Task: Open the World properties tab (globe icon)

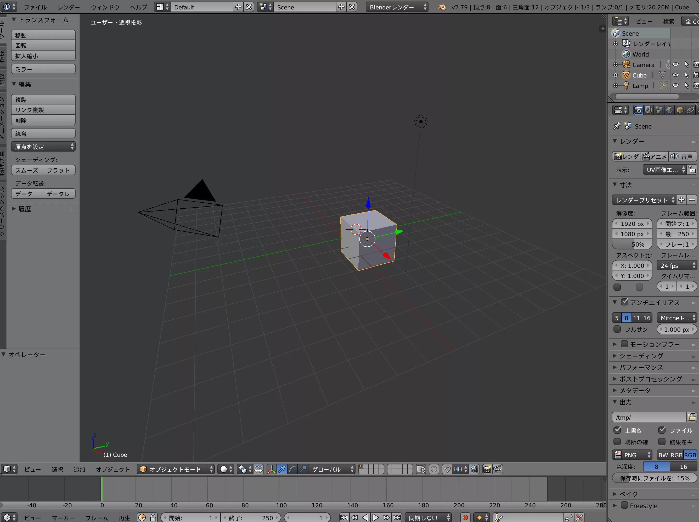Action: 669,110
